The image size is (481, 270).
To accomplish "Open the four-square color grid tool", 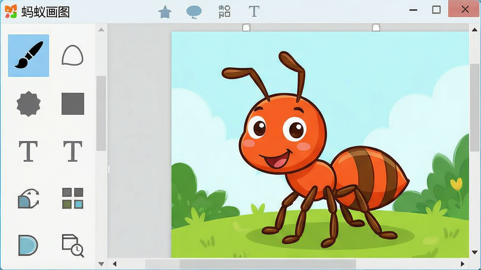I will 73,198.
